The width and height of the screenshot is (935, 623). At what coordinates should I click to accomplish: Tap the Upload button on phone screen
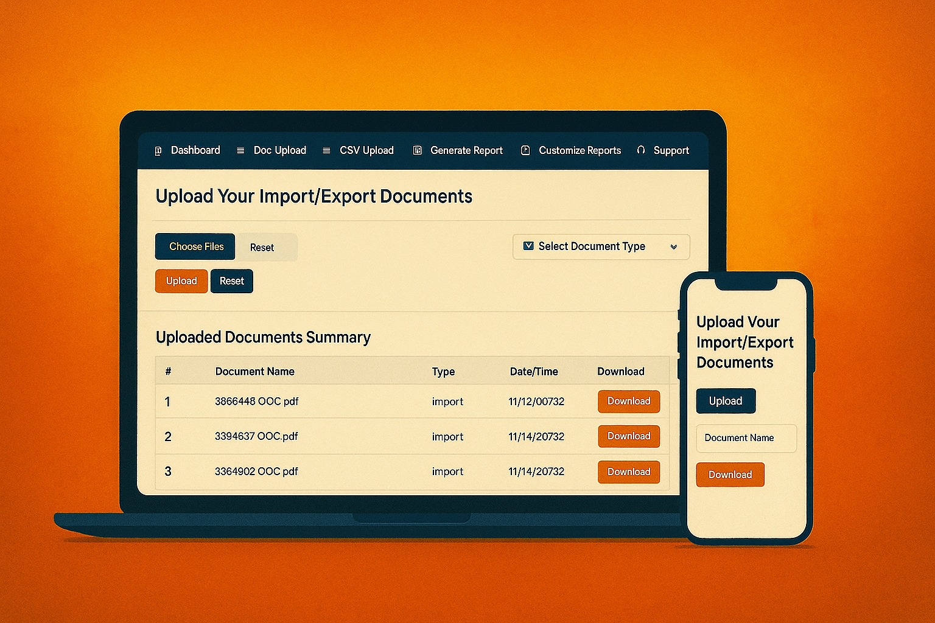[726, 401]
